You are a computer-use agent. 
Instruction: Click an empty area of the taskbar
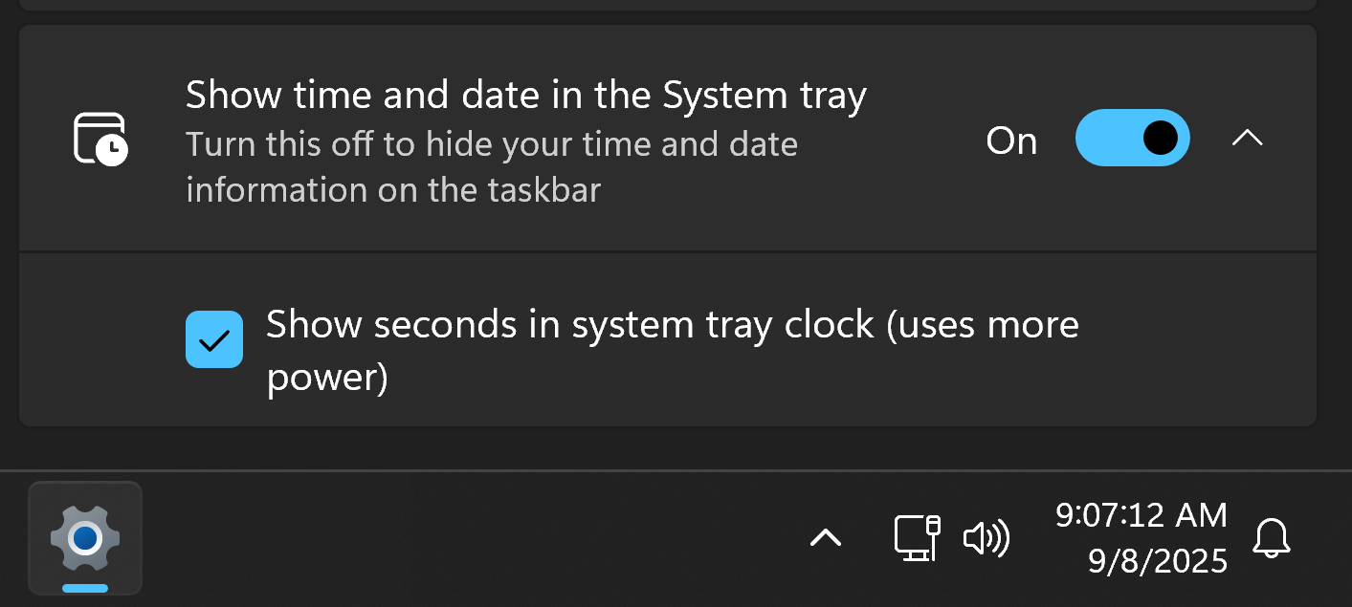(x=478, y=540)
